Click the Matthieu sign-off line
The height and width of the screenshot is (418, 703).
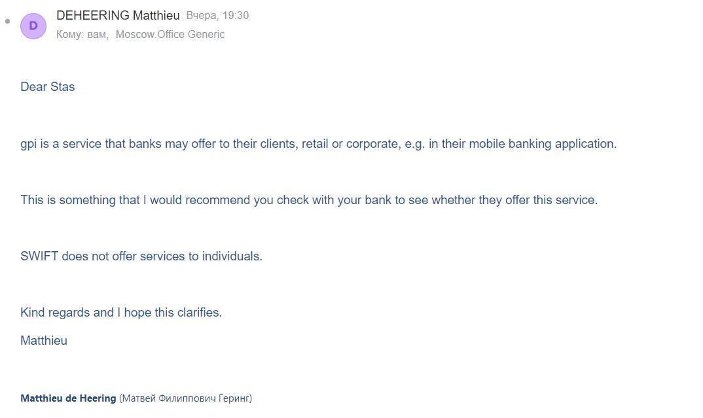click(44, 341)
